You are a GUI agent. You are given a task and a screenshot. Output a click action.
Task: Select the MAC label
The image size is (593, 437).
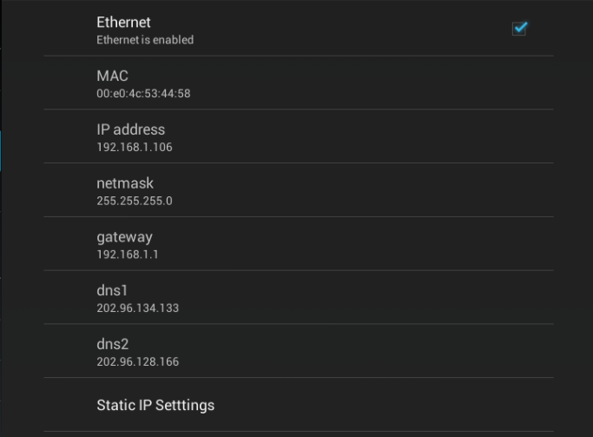coord(112,76)
